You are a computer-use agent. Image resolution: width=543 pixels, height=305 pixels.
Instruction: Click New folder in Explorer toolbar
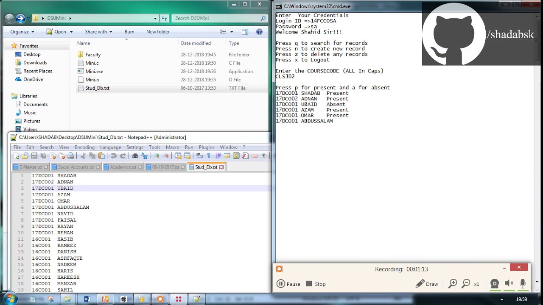158,32
